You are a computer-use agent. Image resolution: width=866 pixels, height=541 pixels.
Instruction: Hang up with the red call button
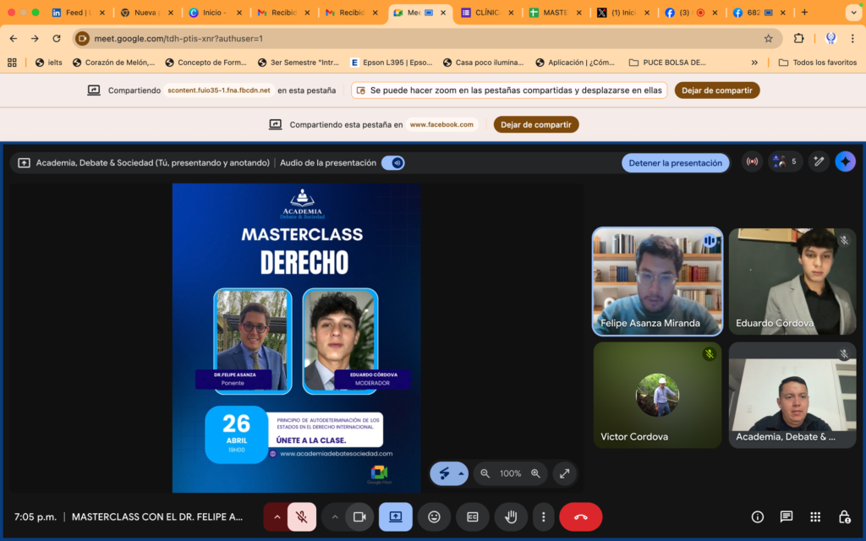pos(580,516)
